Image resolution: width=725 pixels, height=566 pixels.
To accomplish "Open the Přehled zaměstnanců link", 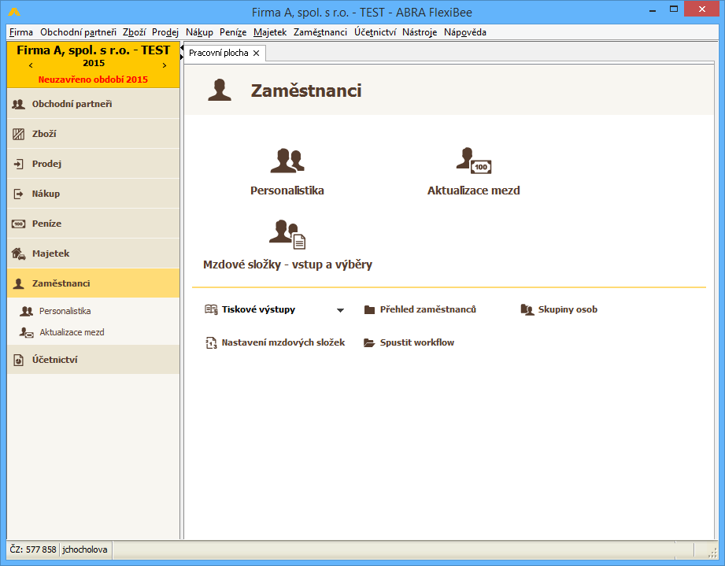I will (427, 309).
